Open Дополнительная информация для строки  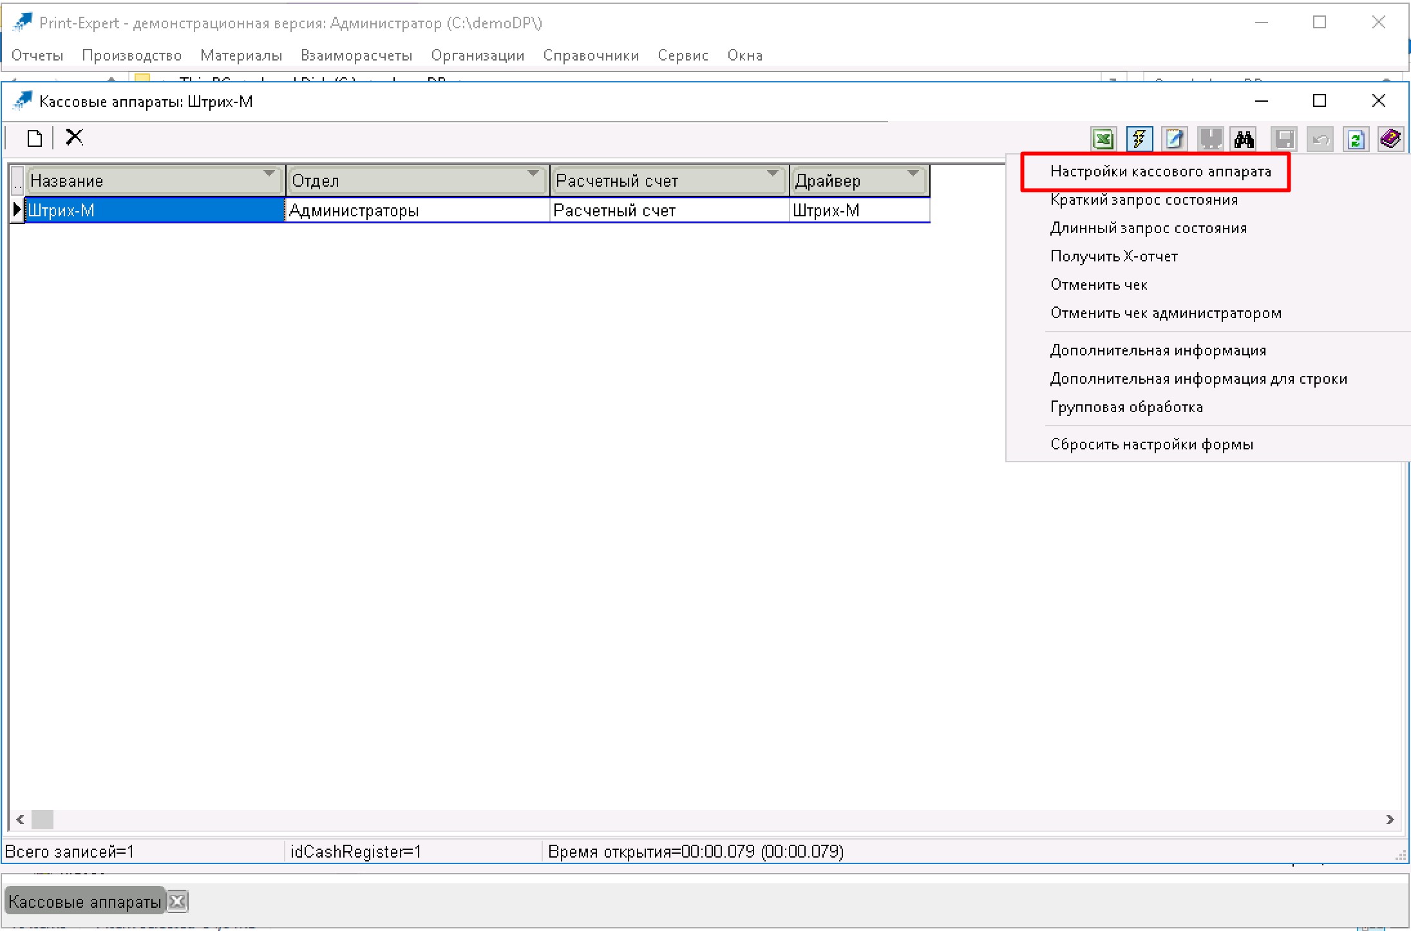tap(1198, 379)
